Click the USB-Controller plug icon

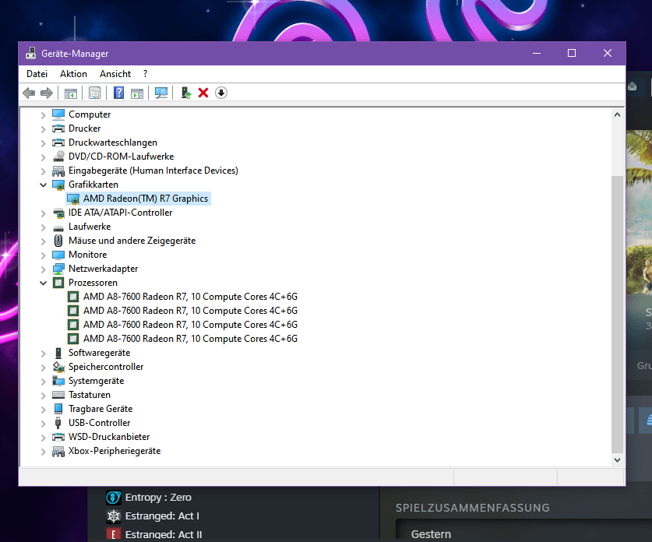click(x=58, y=423)
